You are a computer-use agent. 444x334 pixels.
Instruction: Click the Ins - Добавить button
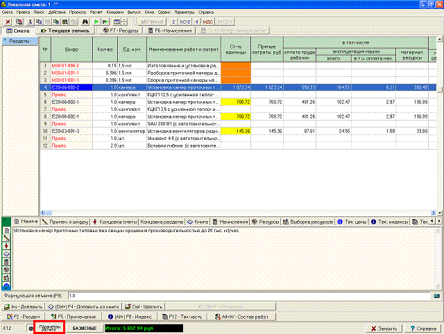(x=24, y=306)
